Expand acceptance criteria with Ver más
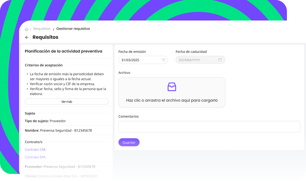The width and height of the screenshot is (306, 181). pos(67,101)
